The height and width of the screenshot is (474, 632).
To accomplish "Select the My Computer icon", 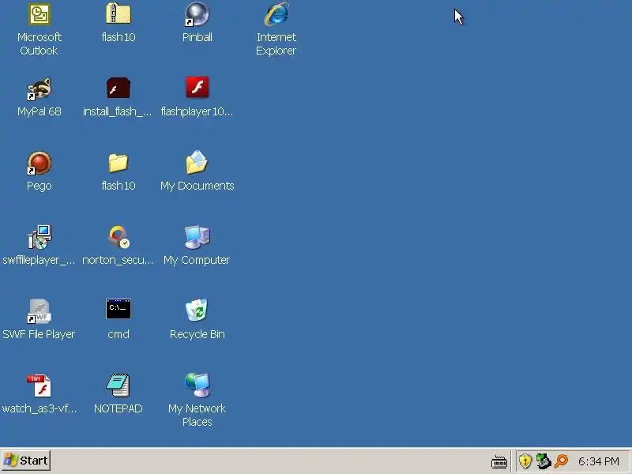I will point(197,237).
